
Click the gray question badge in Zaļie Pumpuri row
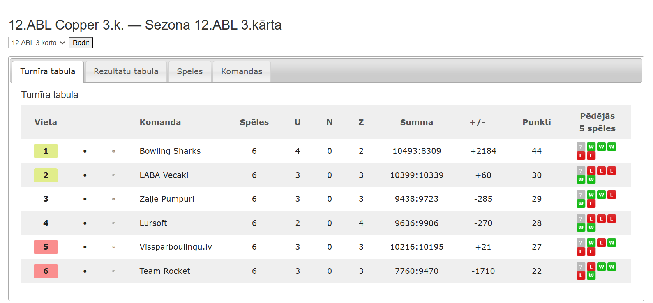pos(581,195)
